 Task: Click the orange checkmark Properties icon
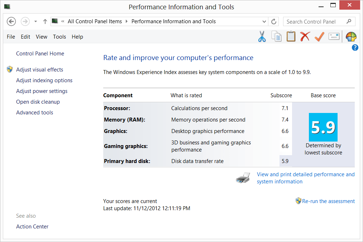320,36
